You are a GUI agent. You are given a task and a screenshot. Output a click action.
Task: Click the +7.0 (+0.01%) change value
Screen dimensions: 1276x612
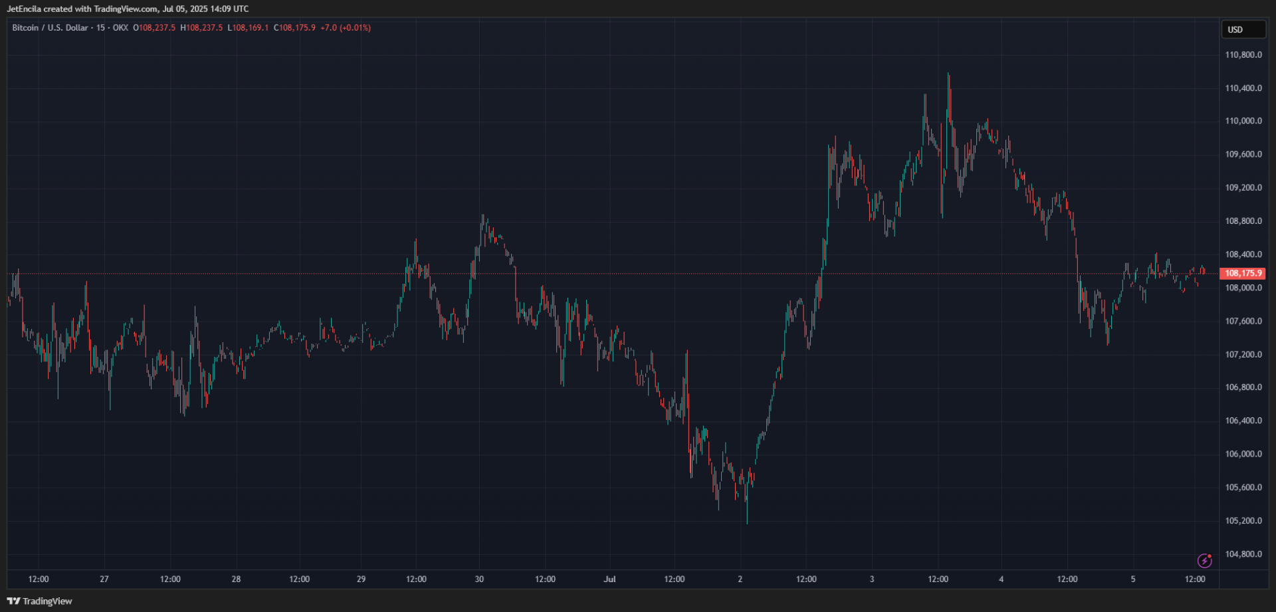click(346, 28)
